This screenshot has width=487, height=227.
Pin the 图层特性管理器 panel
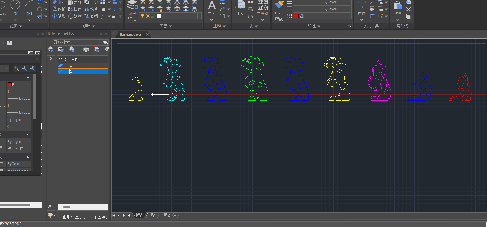(101, 34)
